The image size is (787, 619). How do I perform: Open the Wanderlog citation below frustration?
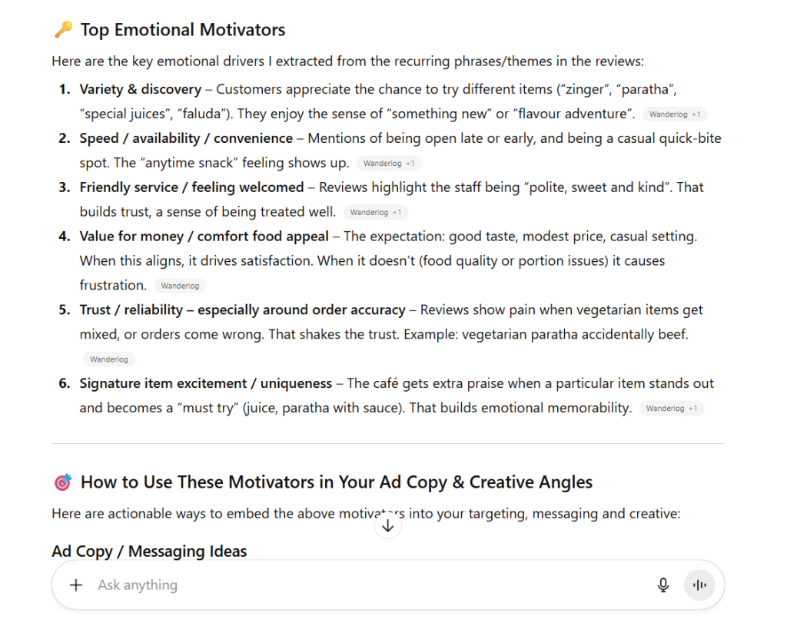pyautogui.click(x=179, y=285)
